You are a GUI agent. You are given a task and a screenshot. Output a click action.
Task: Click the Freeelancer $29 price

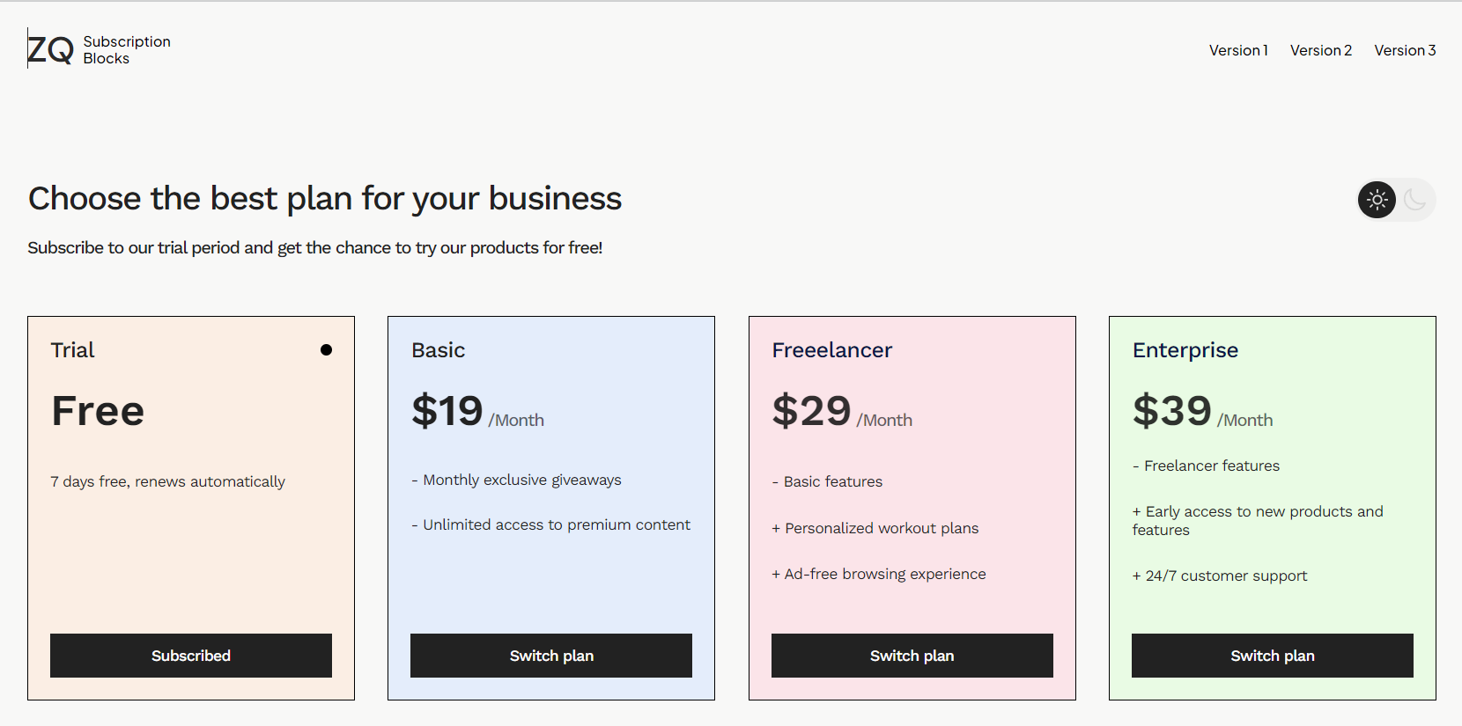point(811,411)
